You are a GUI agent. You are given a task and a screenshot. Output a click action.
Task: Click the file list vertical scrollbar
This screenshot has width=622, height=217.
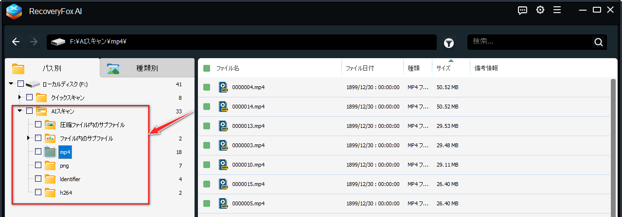pyautogui.click(x=613, y=145)
